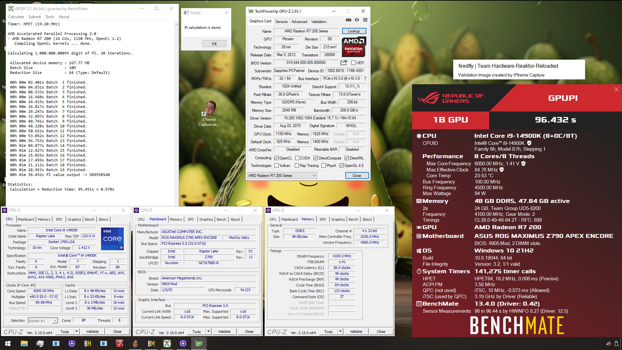
Task: Open the Bench tab in the CPU-Z Mainboard window
Action: 221,219
